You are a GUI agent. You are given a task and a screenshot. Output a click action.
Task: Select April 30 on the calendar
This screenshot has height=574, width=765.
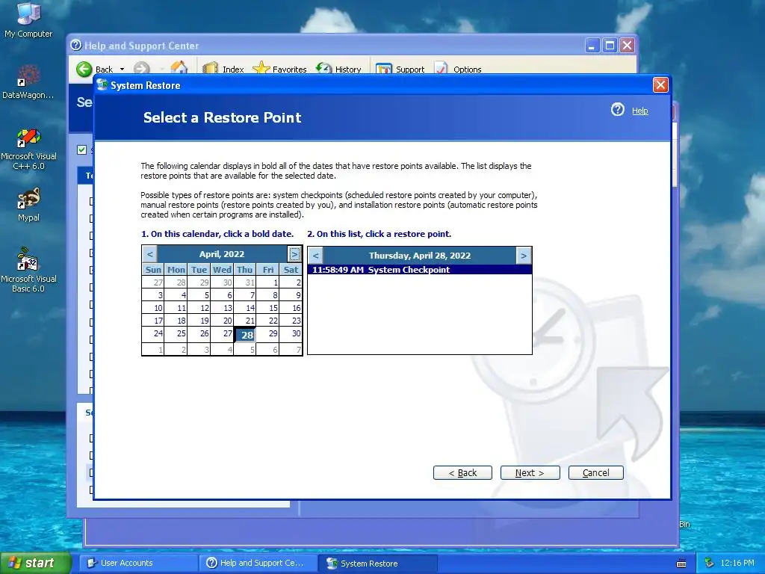coord(291,333)
